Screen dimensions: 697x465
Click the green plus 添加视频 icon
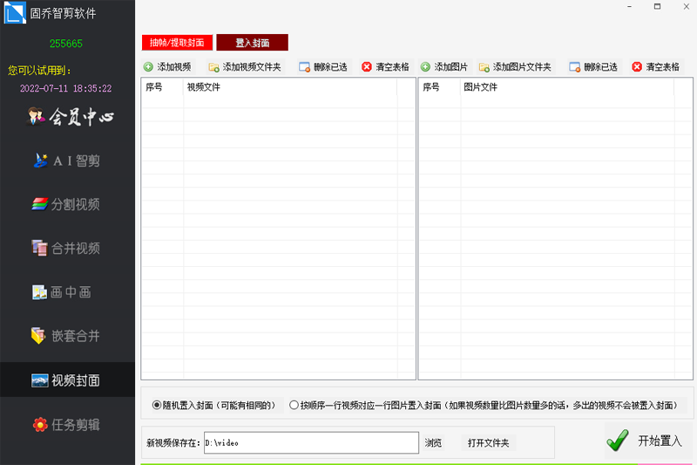click(x=148, y=67)
